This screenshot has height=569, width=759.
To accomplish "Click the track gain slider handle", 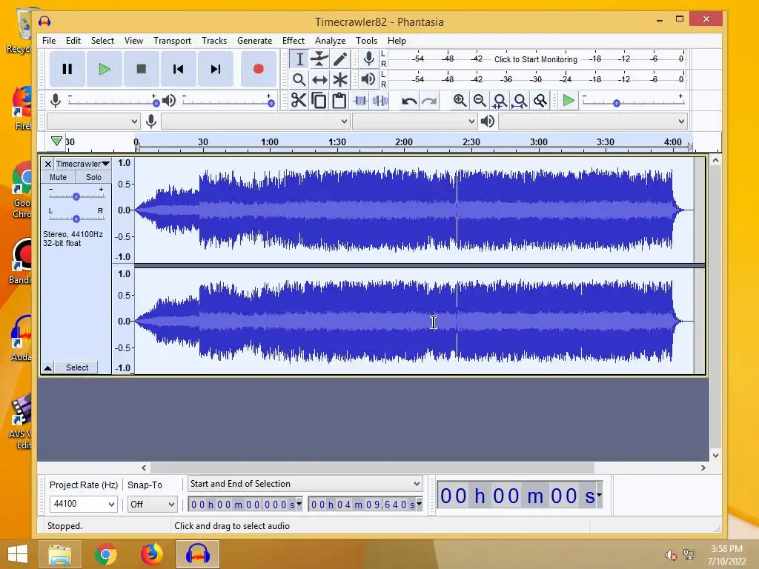I will [76, 196].
